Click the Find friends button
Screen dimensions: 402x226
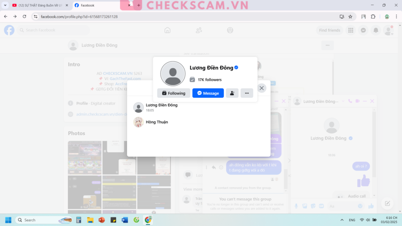[x=329, y=30]
